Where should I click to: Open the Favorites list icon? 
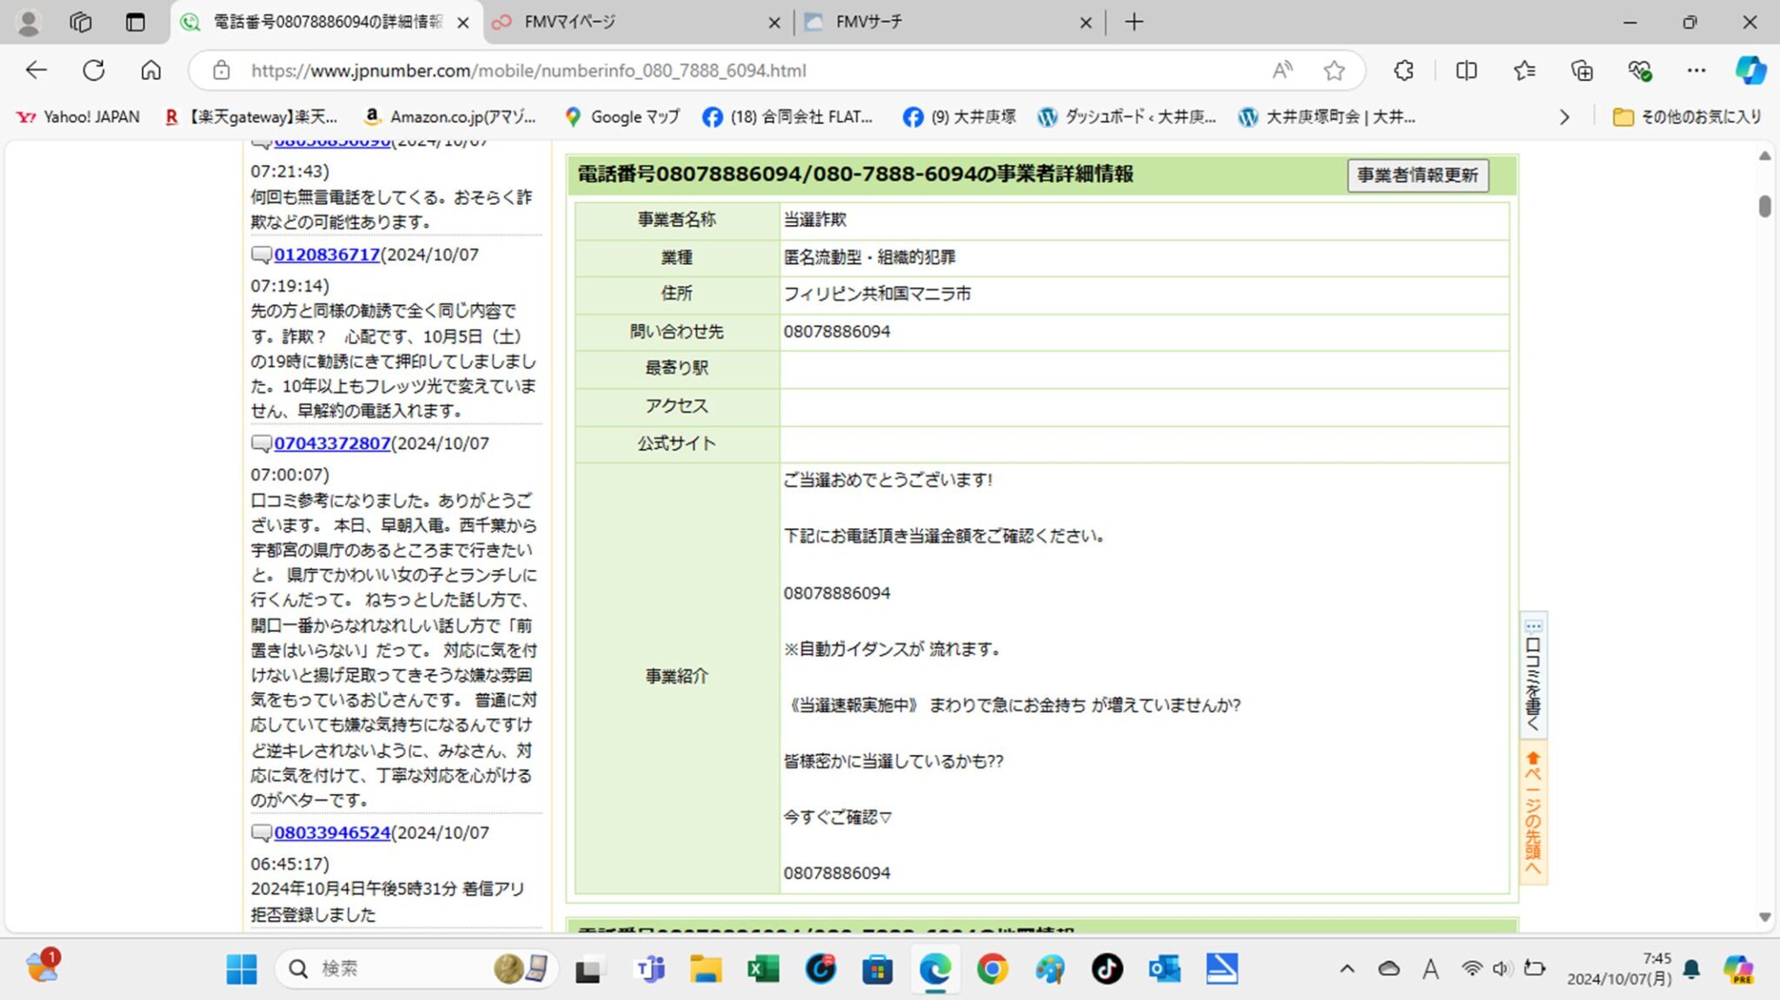[x=1524, y=70]
